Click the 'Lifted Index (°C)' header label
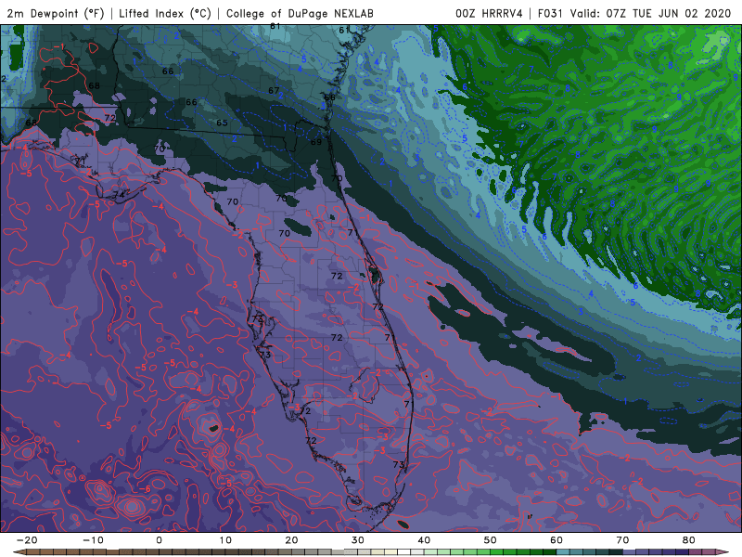742x557 pixels. pyautogui.click(x=165, y=13)
